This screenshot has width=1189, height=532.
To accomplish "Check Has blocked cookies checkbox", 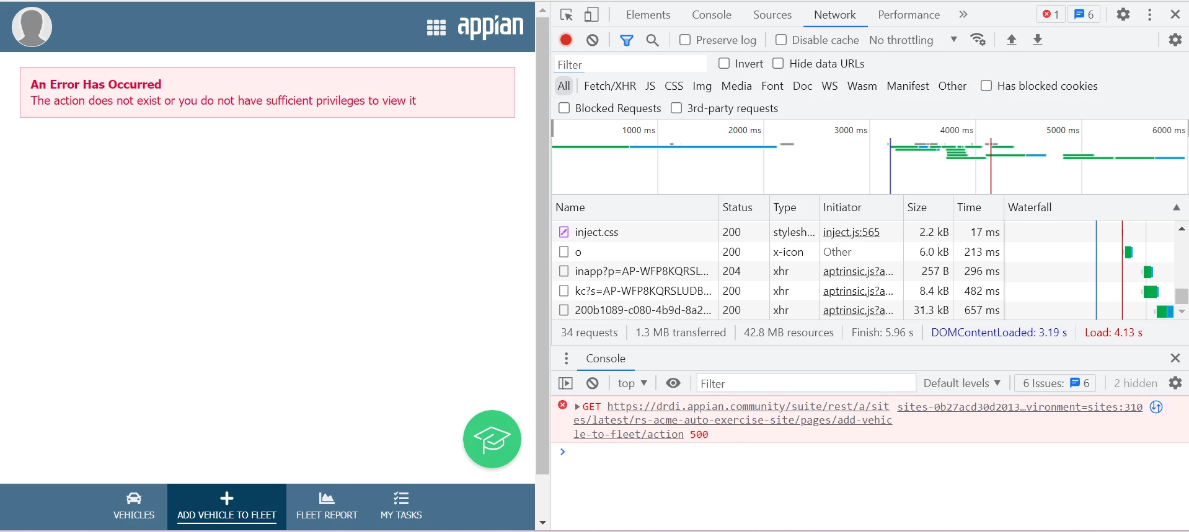I will (986, 85).
